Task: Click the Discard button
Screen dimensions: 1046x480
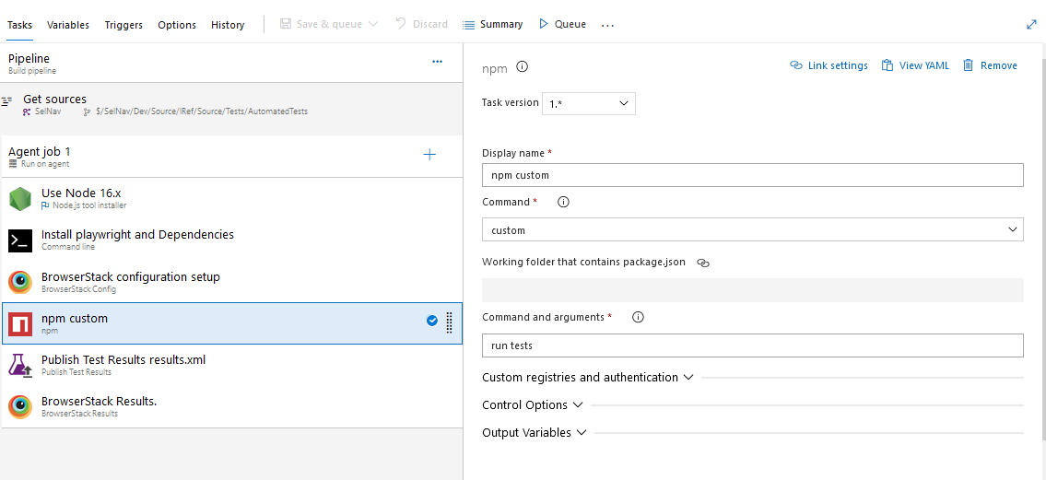Action: [421, 24]
